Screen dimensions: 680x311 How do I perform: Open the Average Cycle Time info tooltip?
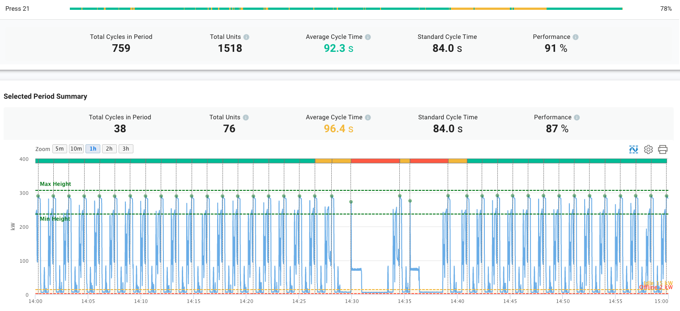368,37
